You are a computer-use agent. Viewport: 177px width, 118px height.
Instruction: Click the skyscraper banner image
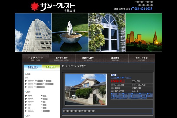[33, 32]
